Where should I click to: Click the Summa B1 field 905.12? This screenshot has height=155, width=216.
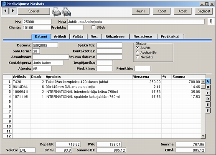point(111,150)
